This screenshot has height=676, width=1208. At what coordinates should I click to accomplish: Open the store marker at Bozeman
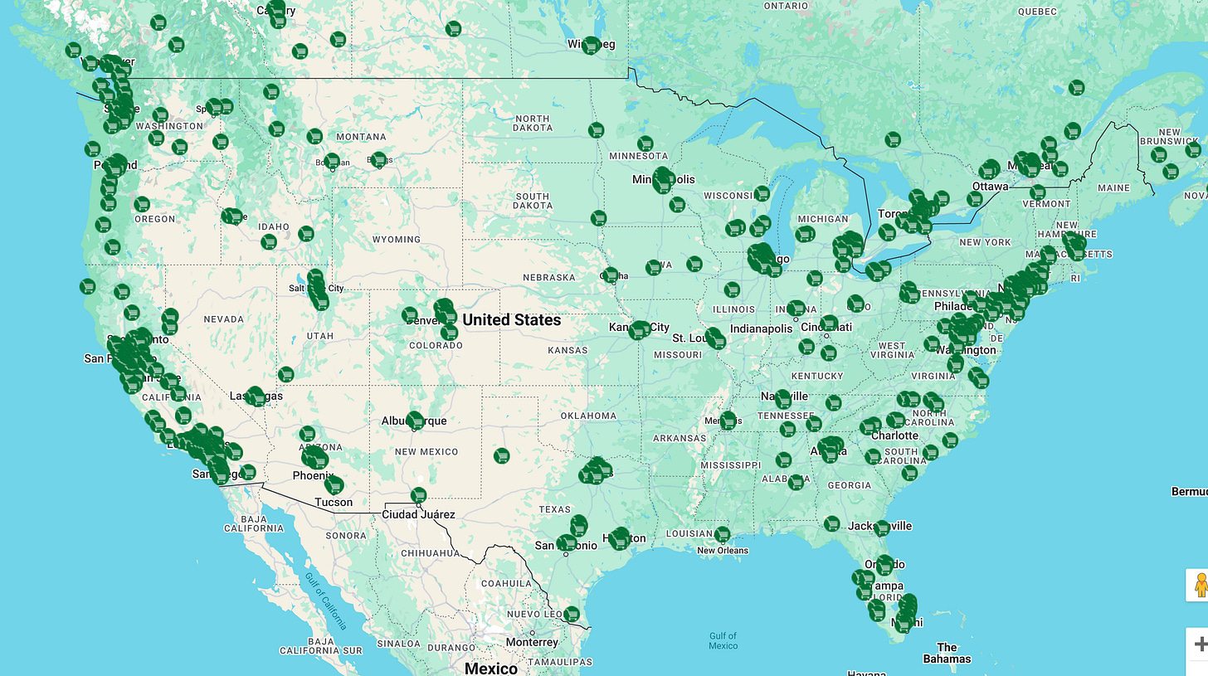[332, 161]
